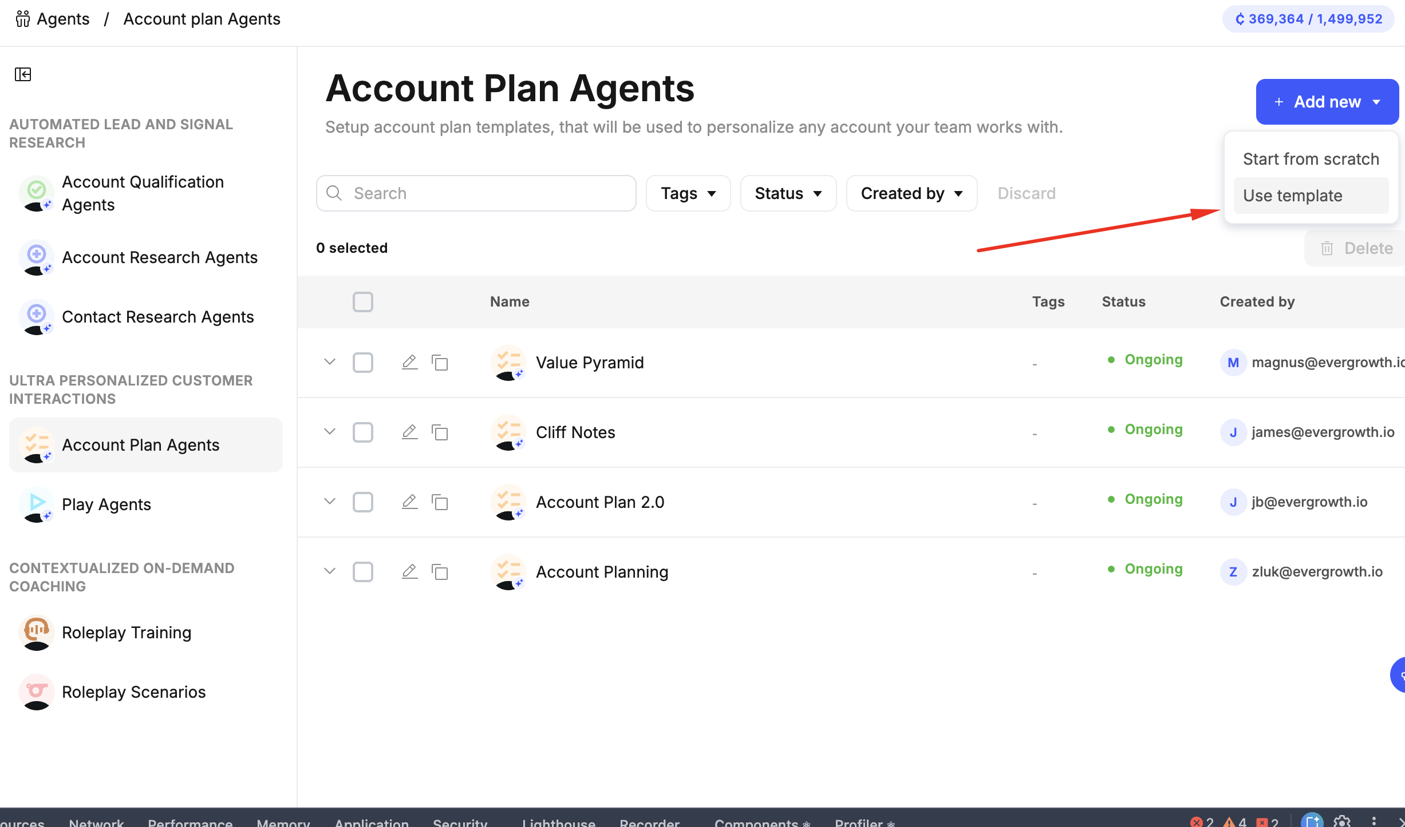The height and width of the screenshot is (827, 1405).
Task: Click the copy icon for Account Planning
Action: [440, 572]
